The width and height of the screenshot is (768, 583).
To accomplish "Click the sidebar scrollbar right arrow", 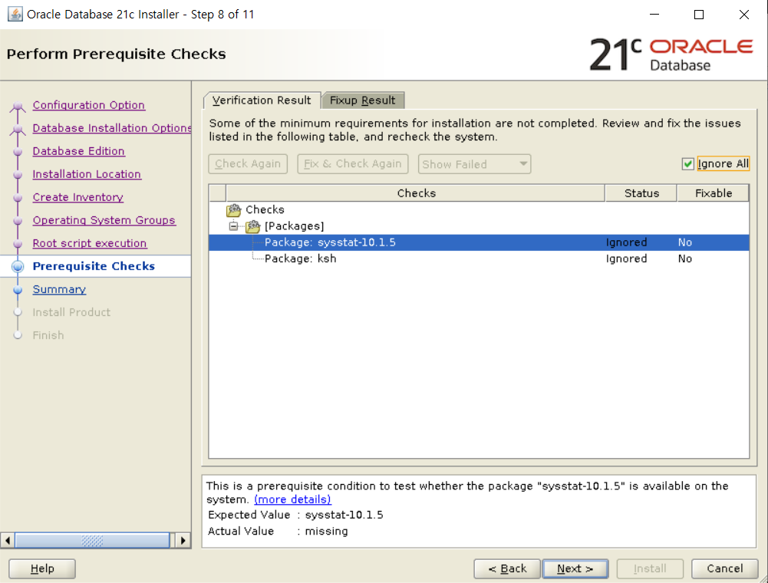I will (183, 541).
